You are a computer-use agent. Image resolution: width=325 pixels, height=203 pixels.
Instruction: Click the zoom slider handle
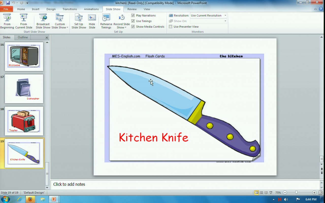(296, 193)
